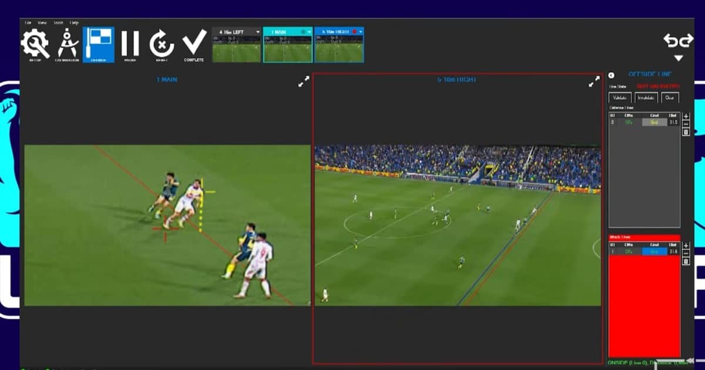Toggle the green indicator on MAIN thumbnail

point(302,32)
